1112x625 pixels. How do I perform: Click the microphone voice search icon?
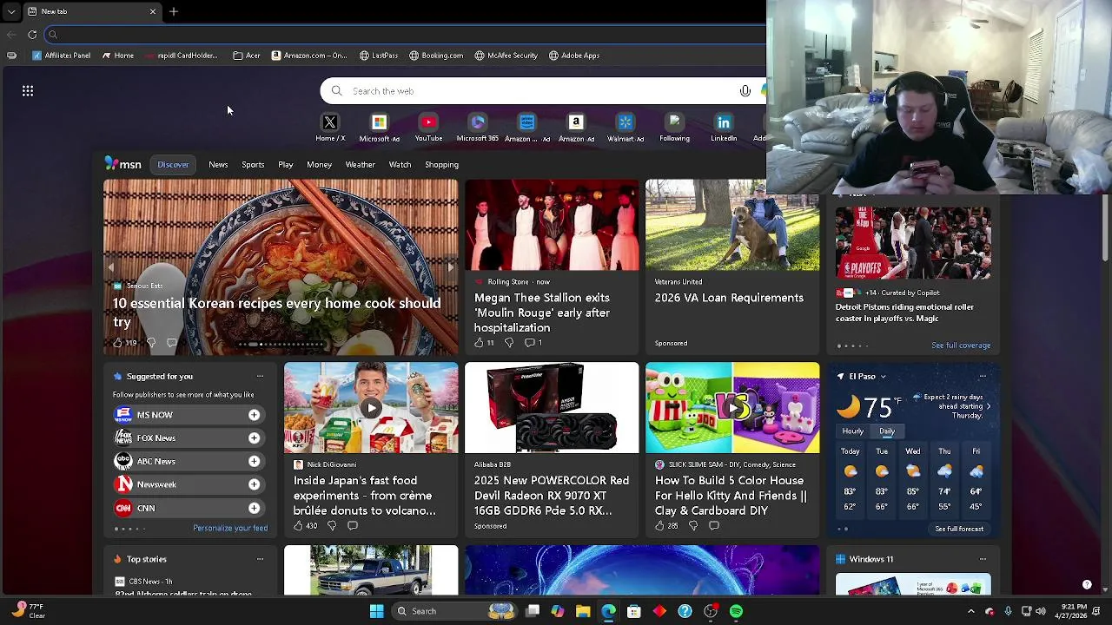745,90
